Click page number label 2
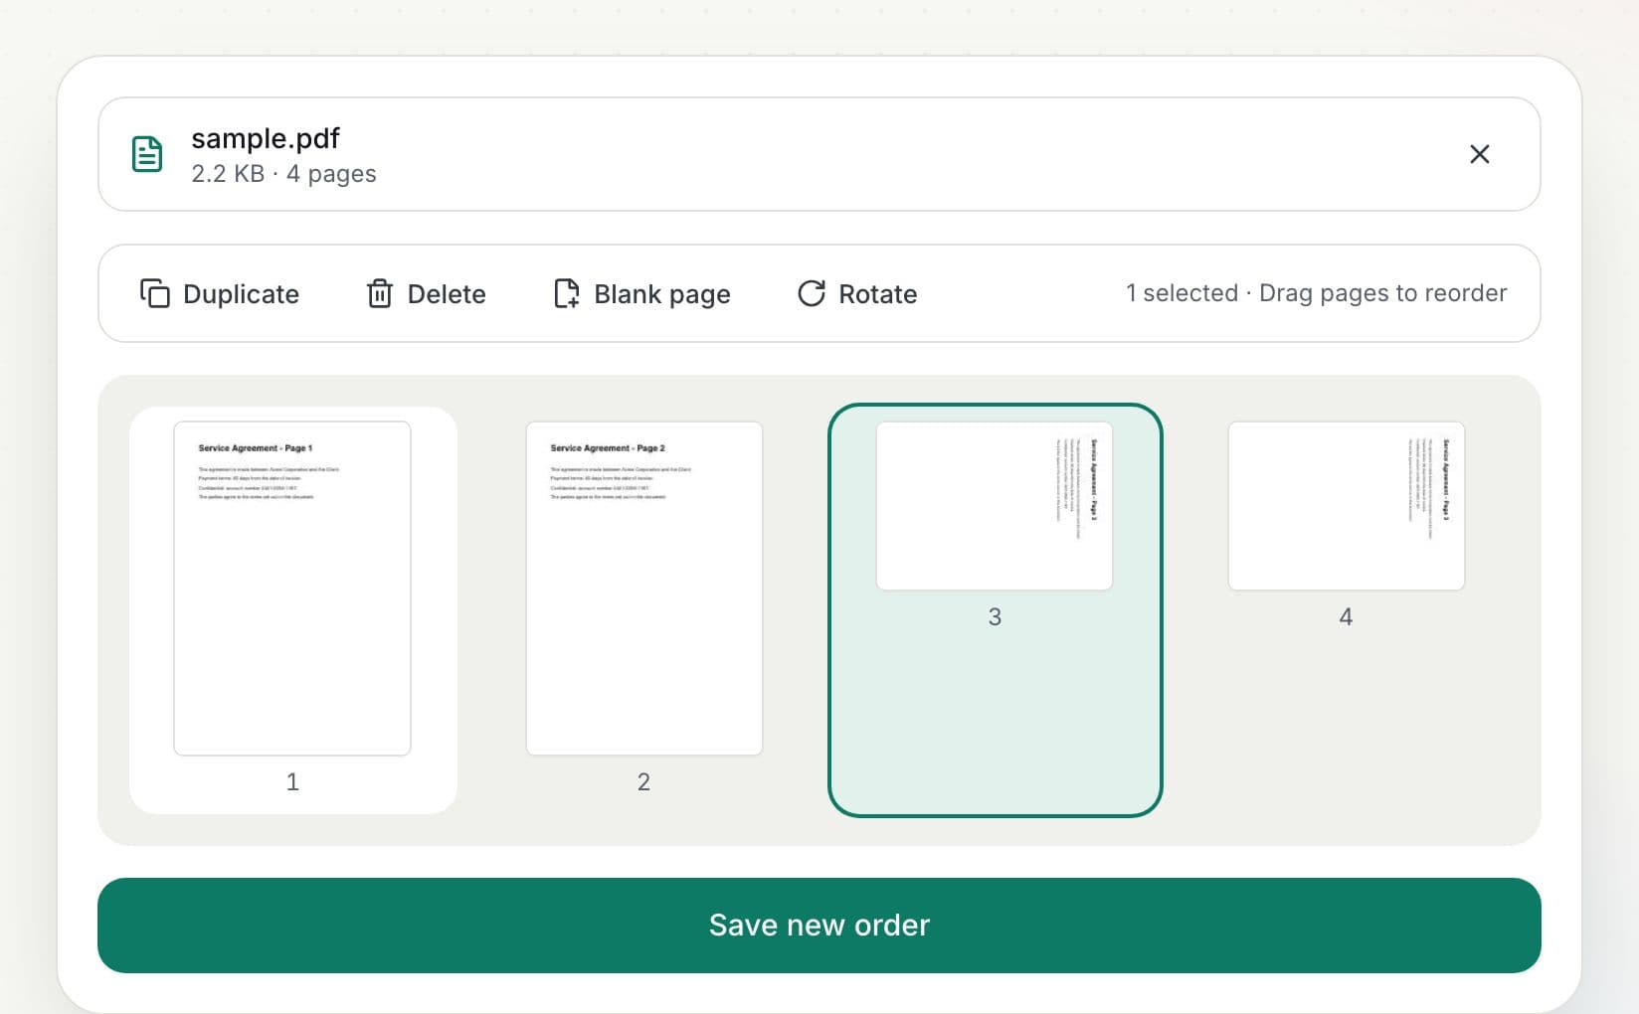The height and width of the screenshot is (1014, 1639). (643, 782)
